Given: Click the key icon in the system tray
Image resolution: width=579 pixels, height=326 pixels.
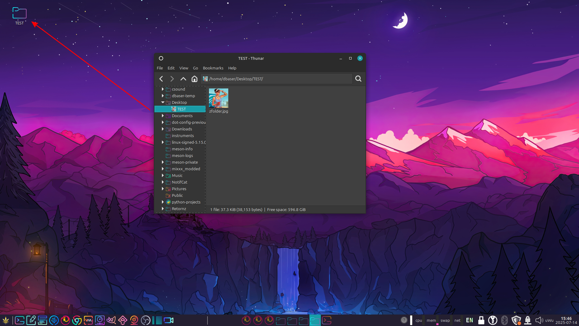Looking at the screenshot, I should (493, 320).
